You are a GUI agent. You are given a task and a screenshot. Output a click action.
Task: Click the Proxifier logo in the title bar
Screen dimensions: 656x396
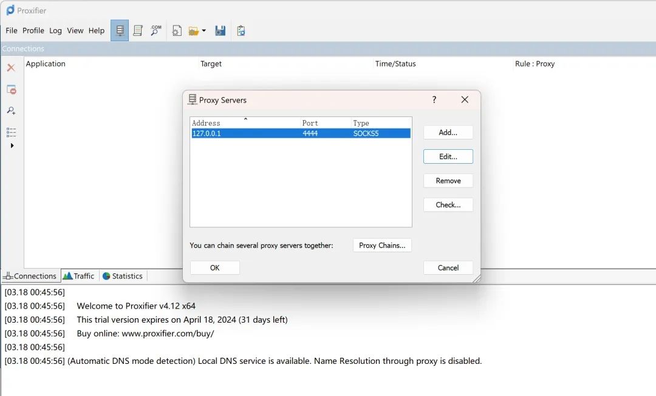10,10
